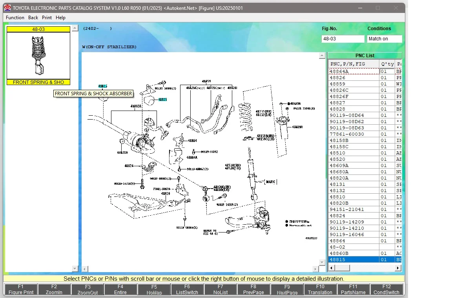Click the F11 PartsName button

coord(353,289)
